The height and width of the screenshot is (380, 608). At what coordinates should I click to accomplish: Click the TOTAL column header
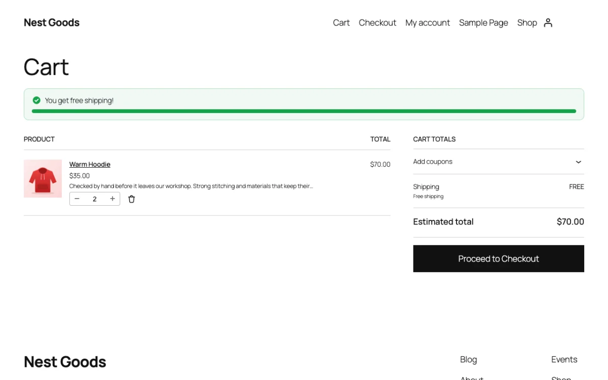pos(381,139)
